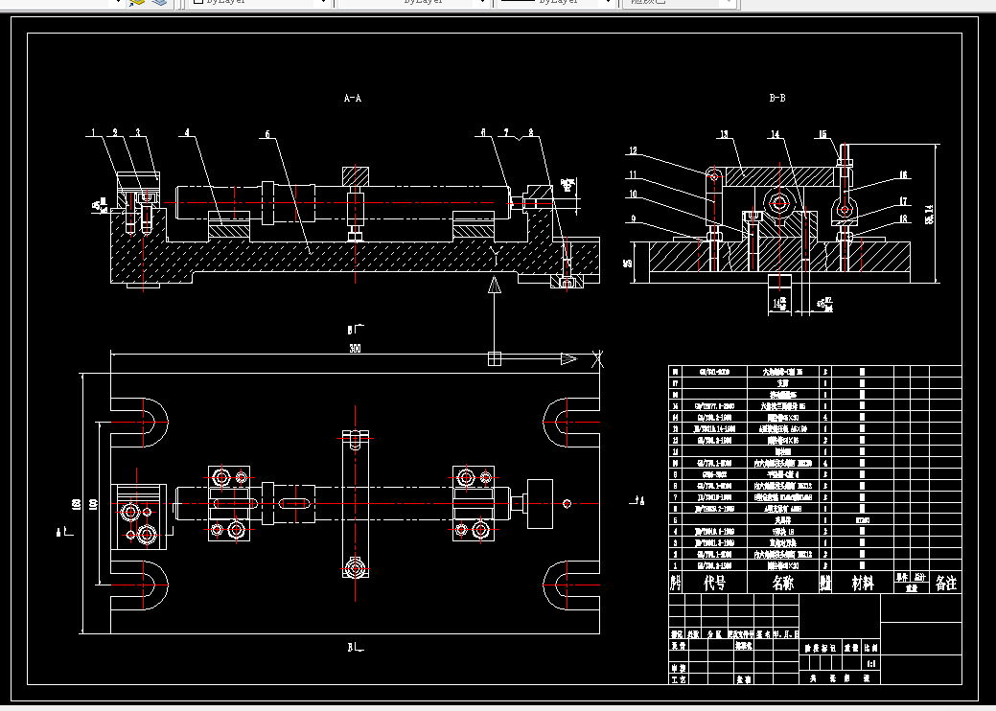This screenshot has height=711, width=996.
Task: Pick balloon number 5 in A-A view
Action: click(267, 134)
